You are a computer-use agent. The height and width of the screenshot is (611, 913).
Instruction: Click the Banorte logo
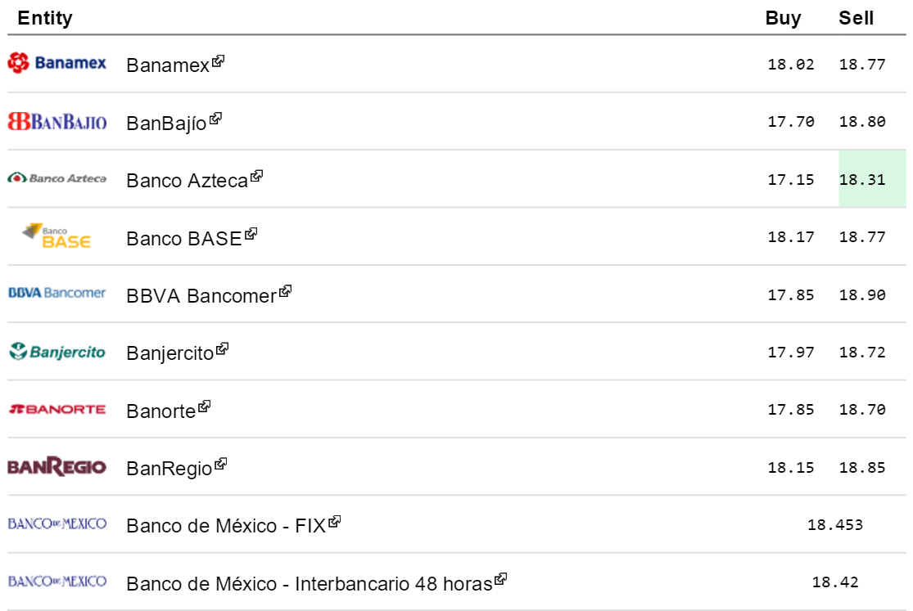pos(56,409)
